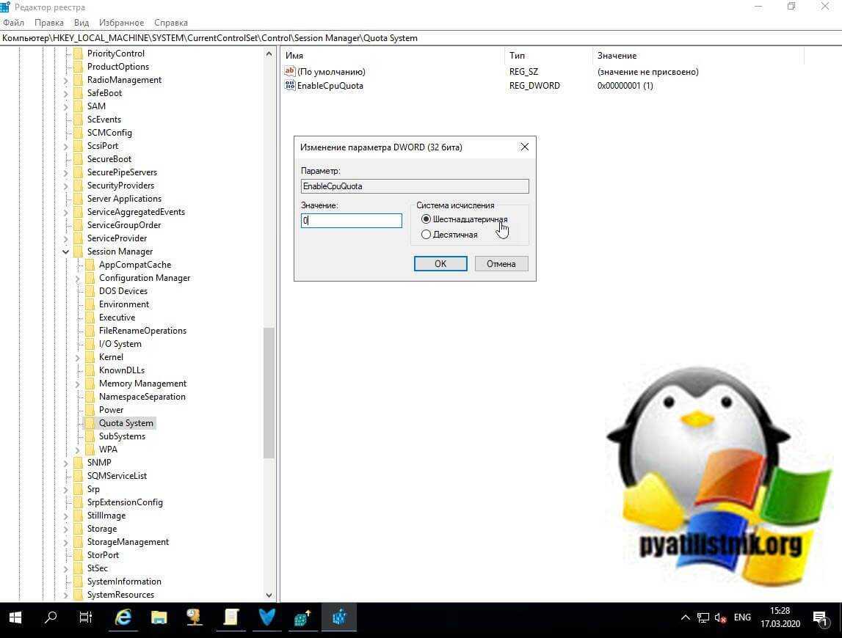Screen dimensions: 842x638
Task: Click the tree scroll down arrow
Action: coord(269,595)
